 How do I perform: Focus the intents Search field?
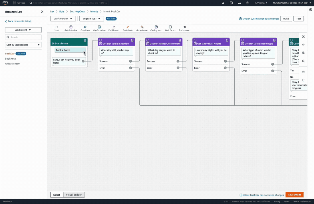click(x=23, y=37)
